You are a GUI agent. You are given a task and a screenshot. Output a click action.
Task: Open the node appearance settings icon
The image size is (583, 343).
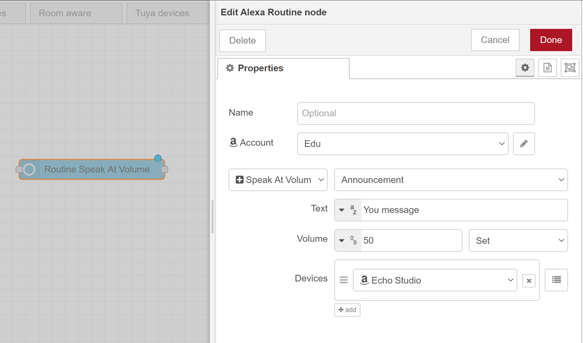(569, 68)
